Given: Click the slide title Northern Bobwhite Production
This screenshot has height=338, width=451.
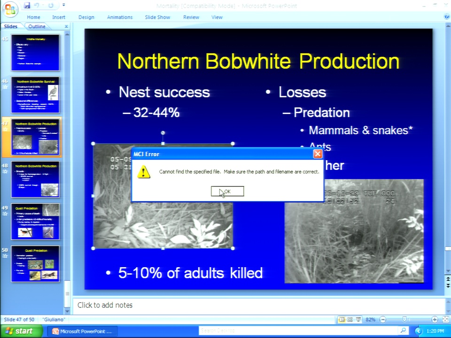Looking at the screenshot, I should coord(258,61).
